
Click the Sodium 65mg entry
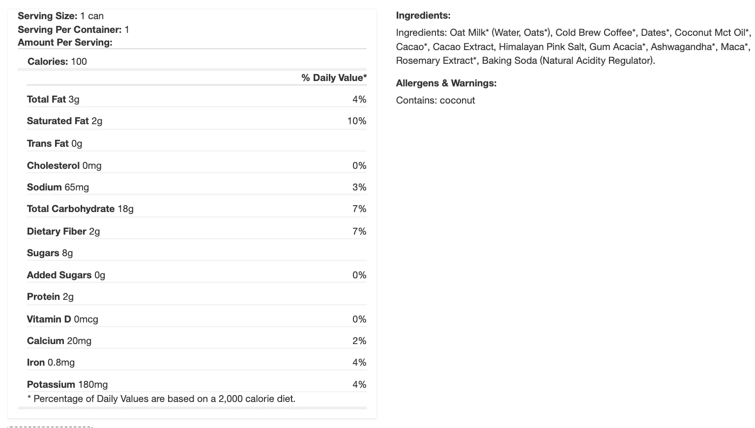[x=58, y=187]
